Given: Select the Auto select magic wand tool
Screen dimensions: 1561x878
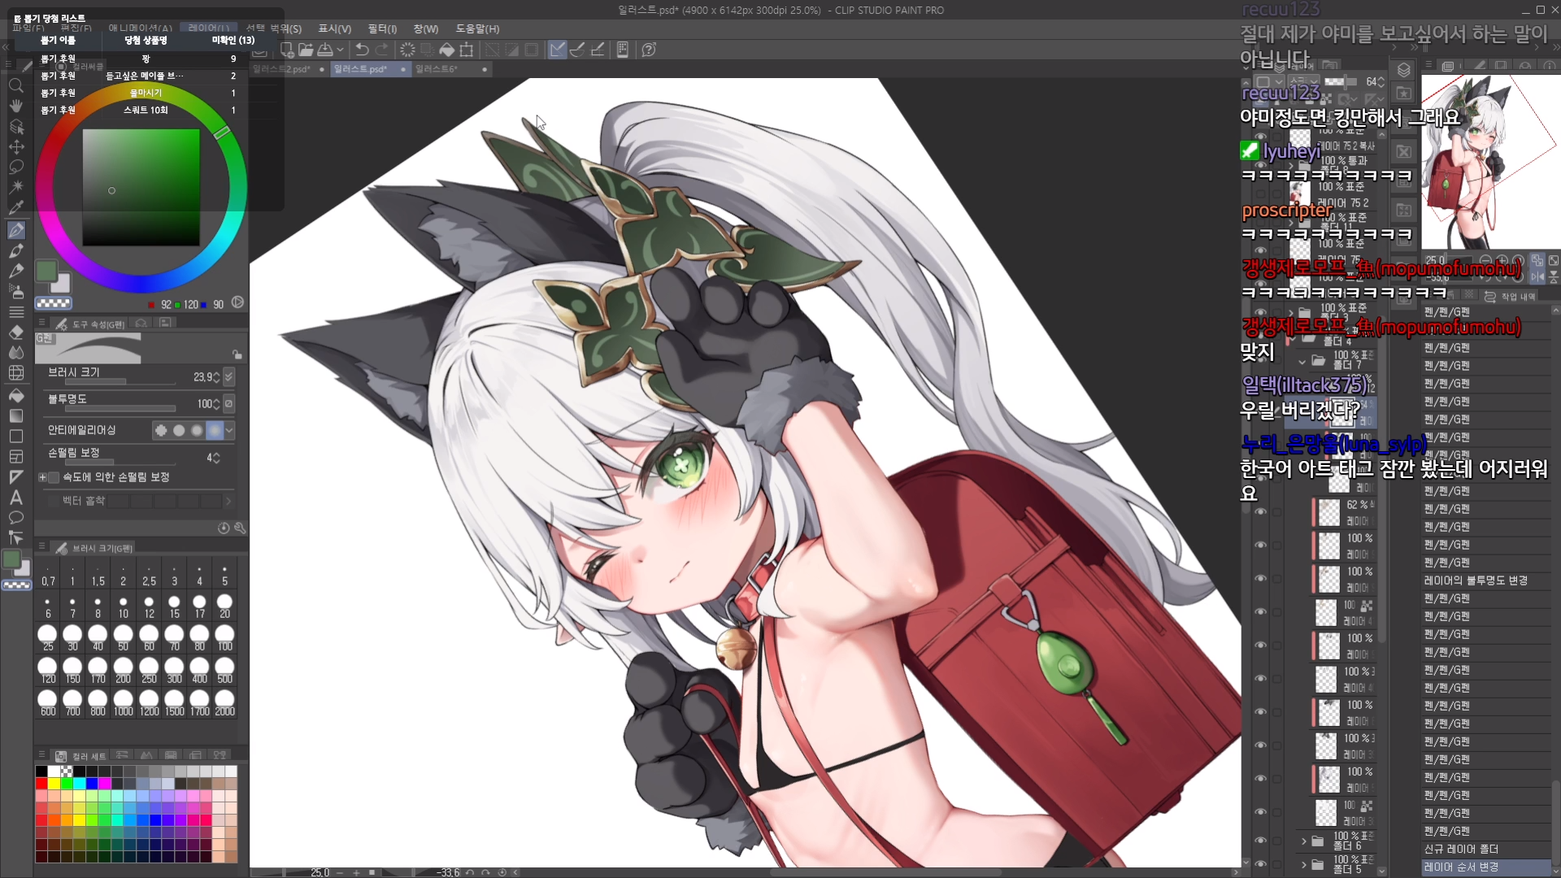Looking at the screenshot, I should click(15, 188).
